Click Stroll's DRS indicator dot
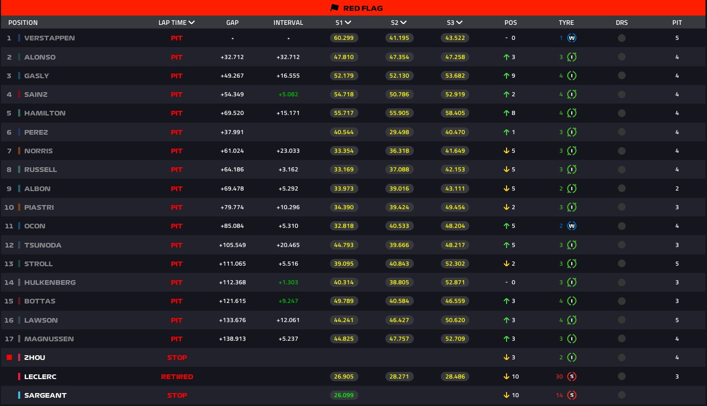 (x=622, y=264)
